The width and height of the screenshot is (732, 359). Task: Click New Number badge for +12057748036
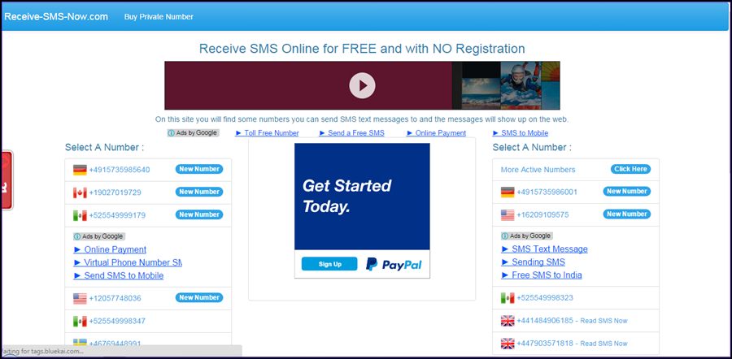click(x=199, y=298)
